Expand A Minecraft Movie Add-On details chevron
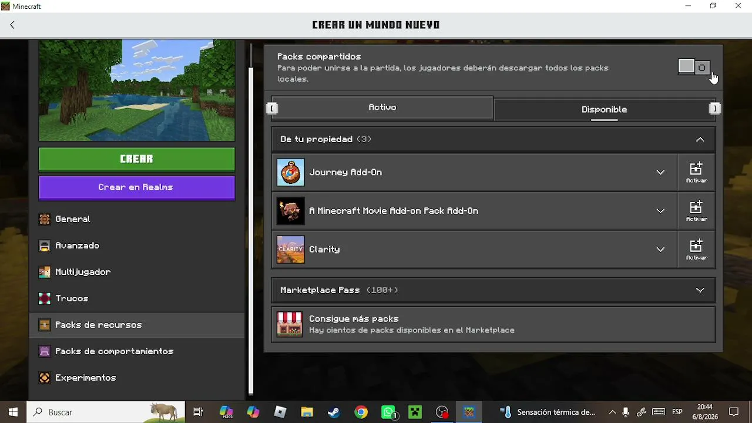Image resolution: width=752 pixels, height=423 pixels. pos(660,211)
